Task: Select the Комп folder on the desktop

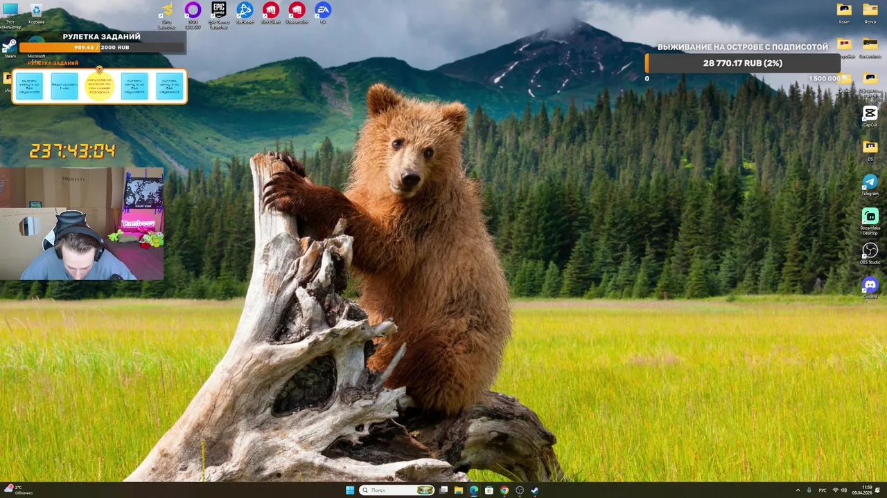Action: (x=844, y=13)
